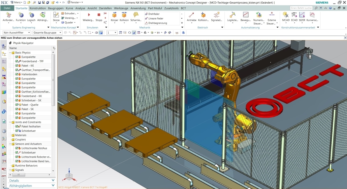Select the Materials folder in navigator

pos(21,135)
